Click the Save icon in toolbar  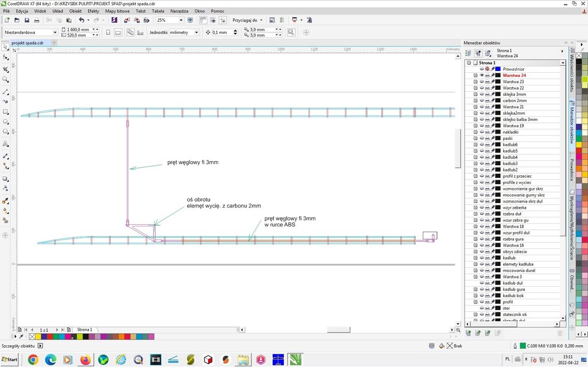tap(27, 20)
